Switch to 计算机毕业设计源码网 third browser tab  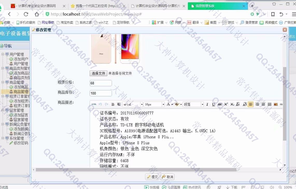[157, 6]
